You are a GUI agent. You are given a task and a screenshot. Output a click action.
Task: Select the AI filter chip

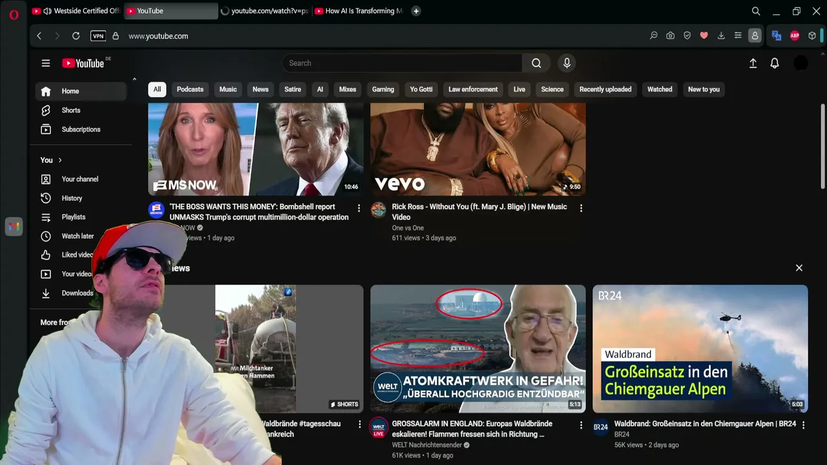(320, 90)
